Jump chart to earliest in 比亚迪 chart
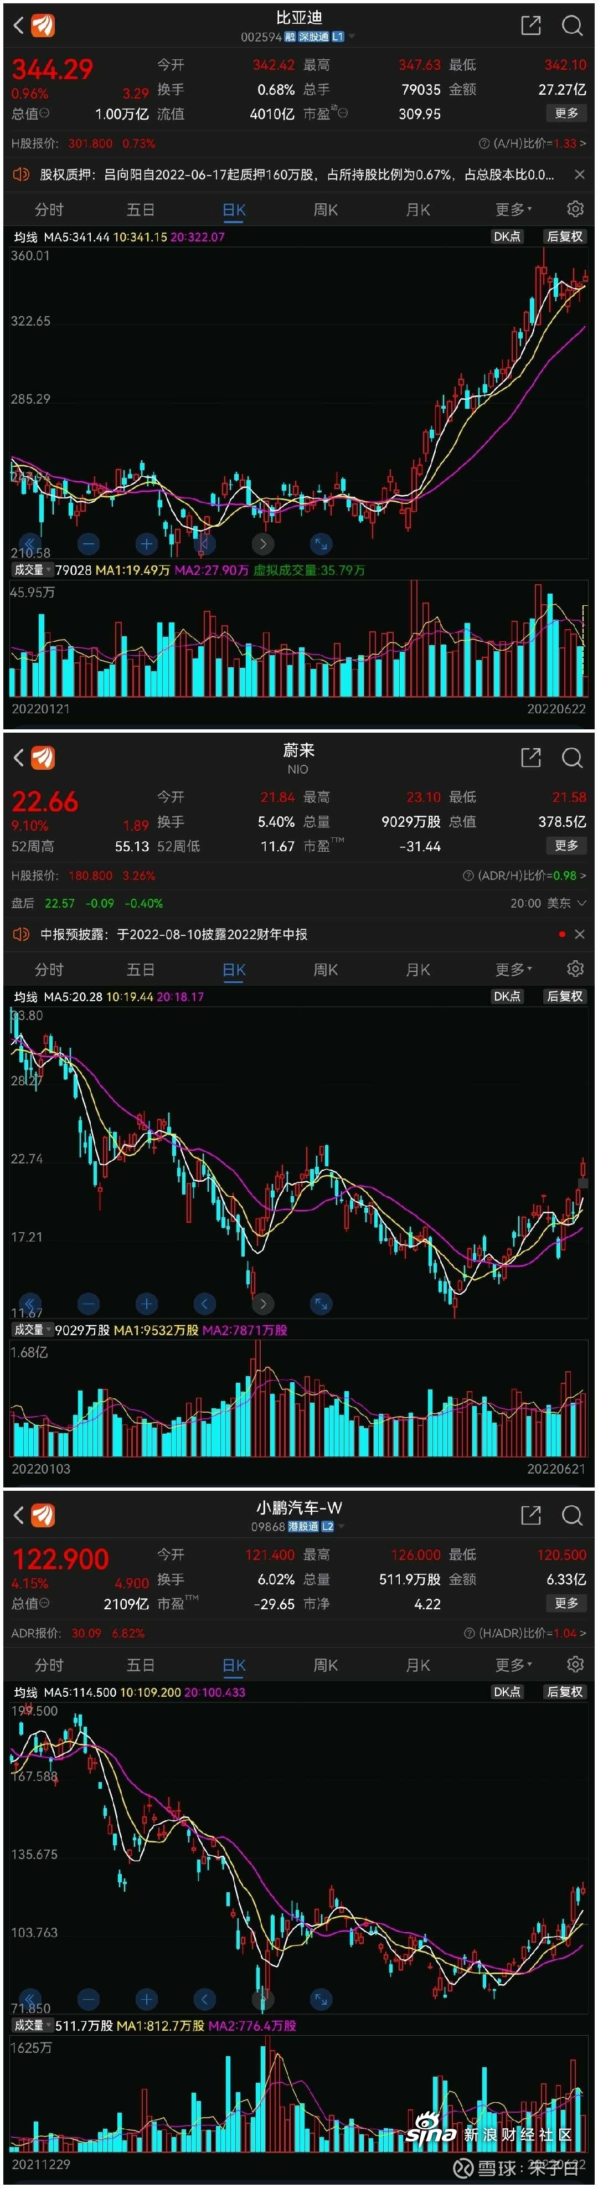Image resolution: width=598 pixels, height=2188 pixels. (x=30, y=544)
